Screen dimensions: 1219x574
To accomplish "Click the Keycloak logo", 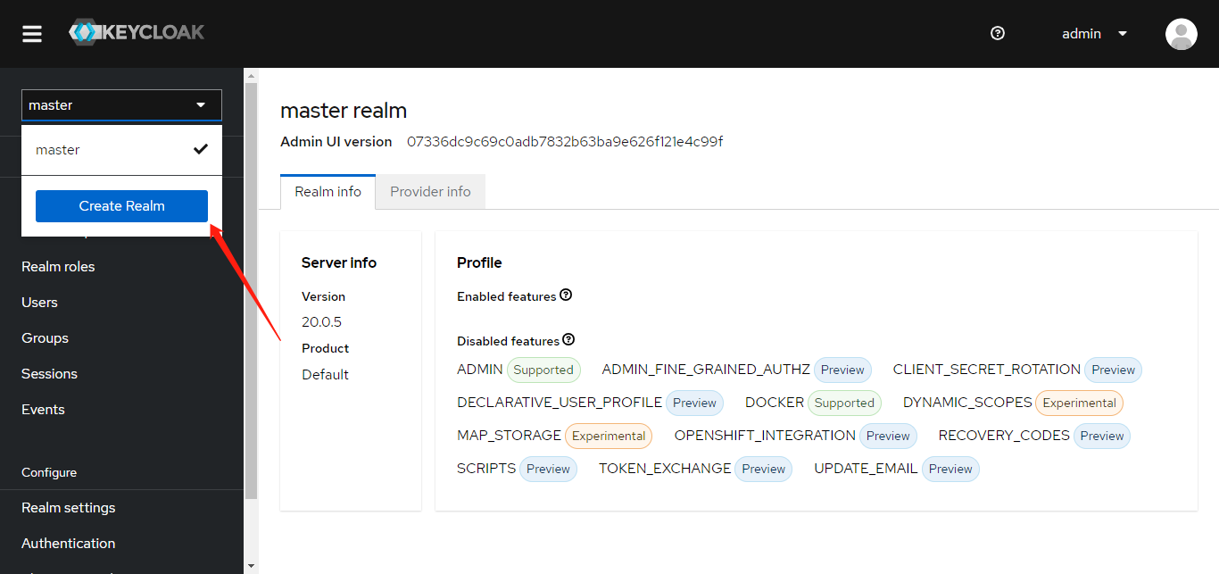I will [x=137, y=33].
